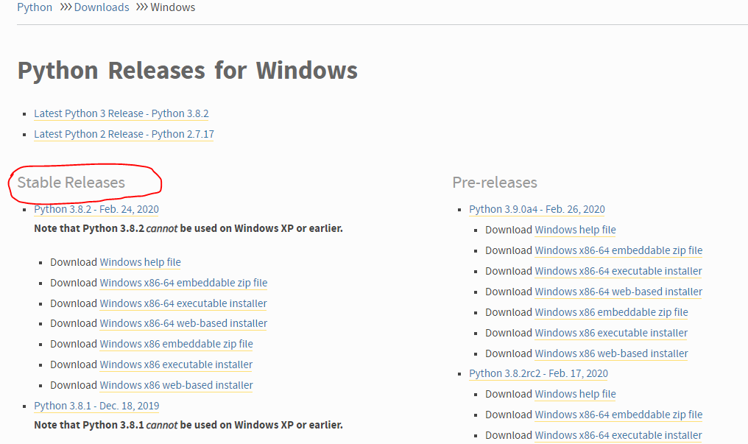Download Windows help file for Python 3.8.2 stable
The height and width of the screenshot is (444, 748).
pos(140,262)
